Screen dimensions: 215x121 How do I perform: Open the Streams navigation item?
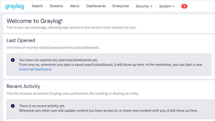(56, 6)
